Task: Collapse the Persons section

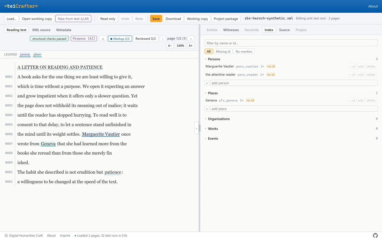Action: pyautogui.click(x=213, y=59)
